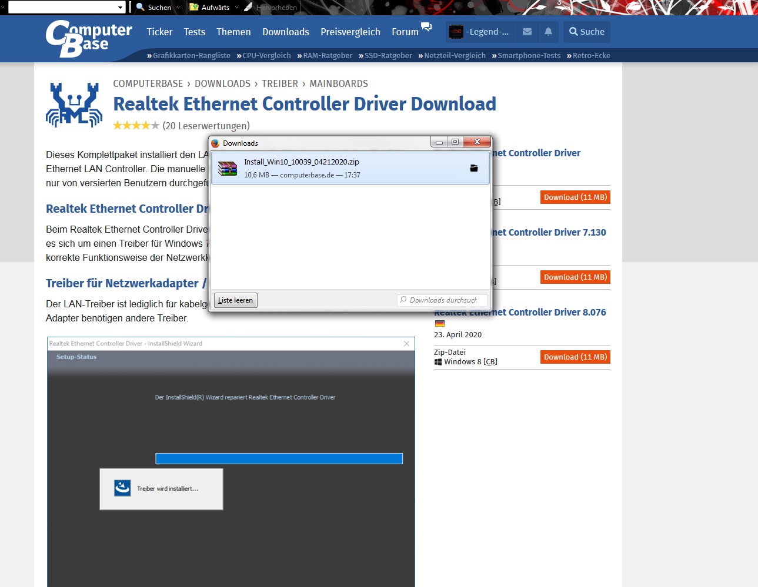This screenshot has height=587, width=758.
Task: Click the Suchen magnifier icon in the toolbar
Action: pyautogui.click(x=141, y=7)
